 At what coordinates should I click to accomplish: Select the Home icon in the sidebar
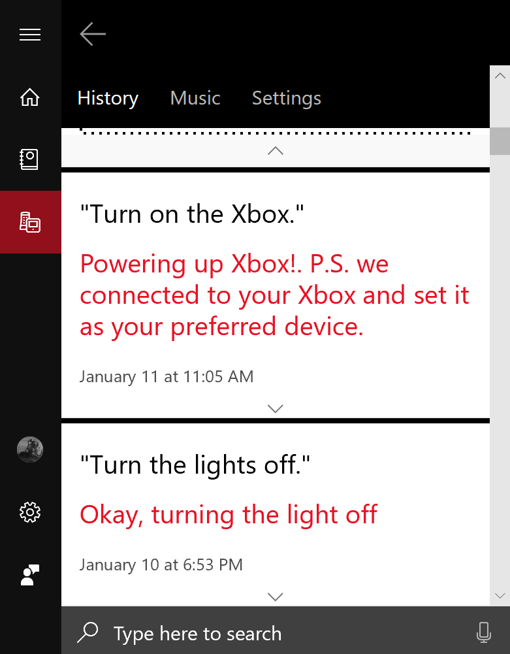tap(30, 97)
